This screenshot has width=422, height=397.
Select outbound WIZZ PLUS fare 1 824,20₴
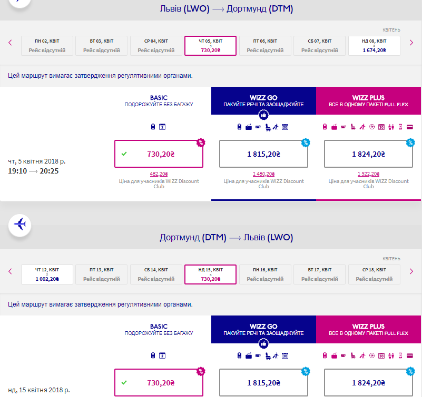click(368, 154)
